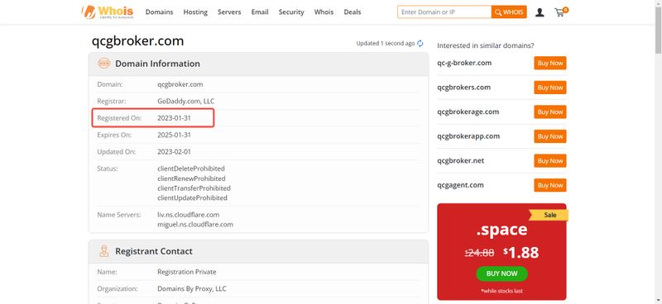
Task: Select clientUpdateProhibited status
Action: [192, 197]
